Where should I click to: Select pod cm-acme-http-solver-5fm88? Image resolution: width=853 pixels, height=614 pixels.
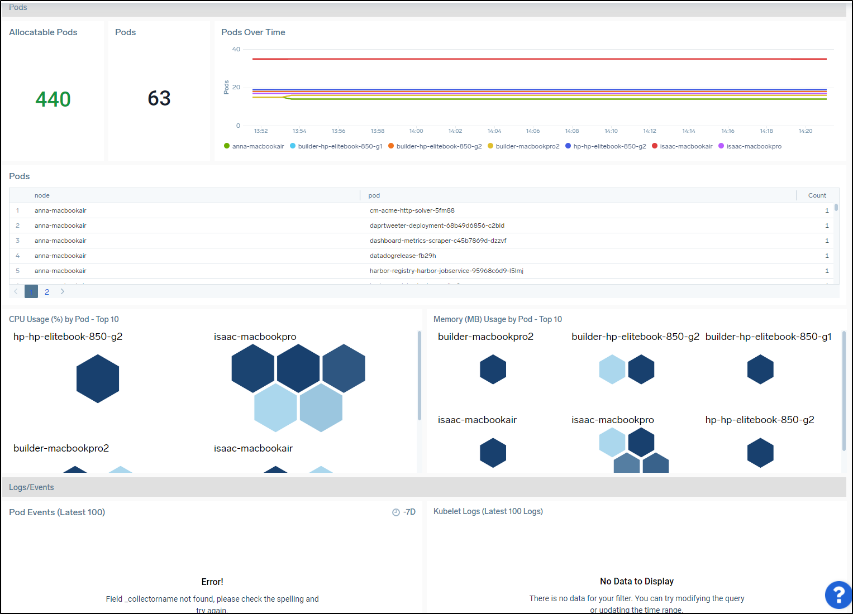coord(412,210)
